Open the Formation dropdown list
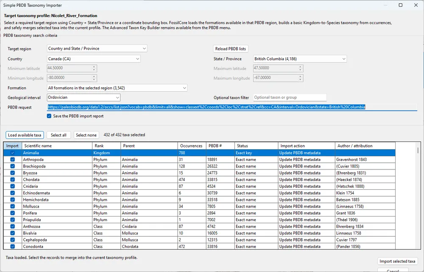Viewport: 424px width, 272px height. coord(117,88)
